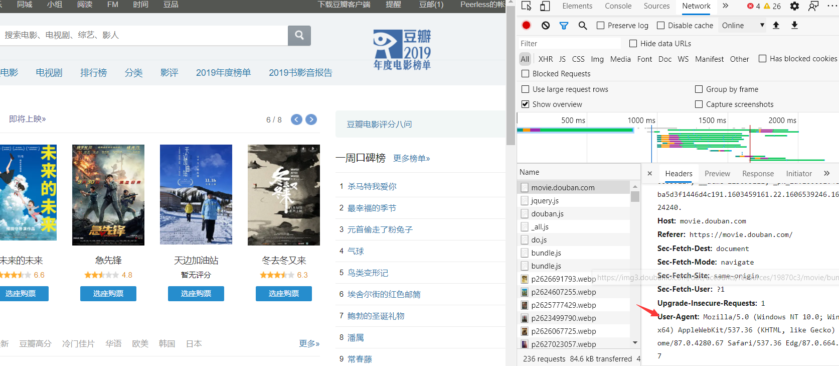Image resolution: width=839 pixels, height=366 pixels.
Task: Click the import HAR upload arrow
Action: point(776,25)
